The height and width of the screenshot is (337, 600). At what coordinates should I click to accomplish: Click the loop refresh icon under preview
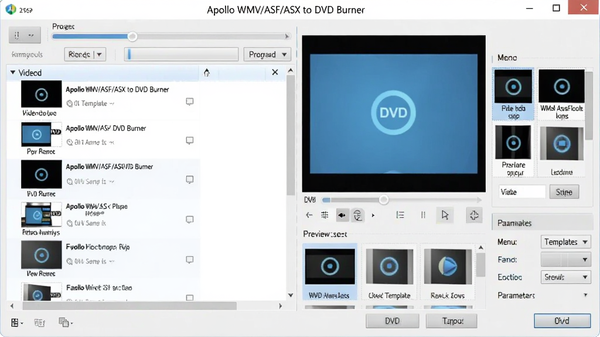(357, 215)
